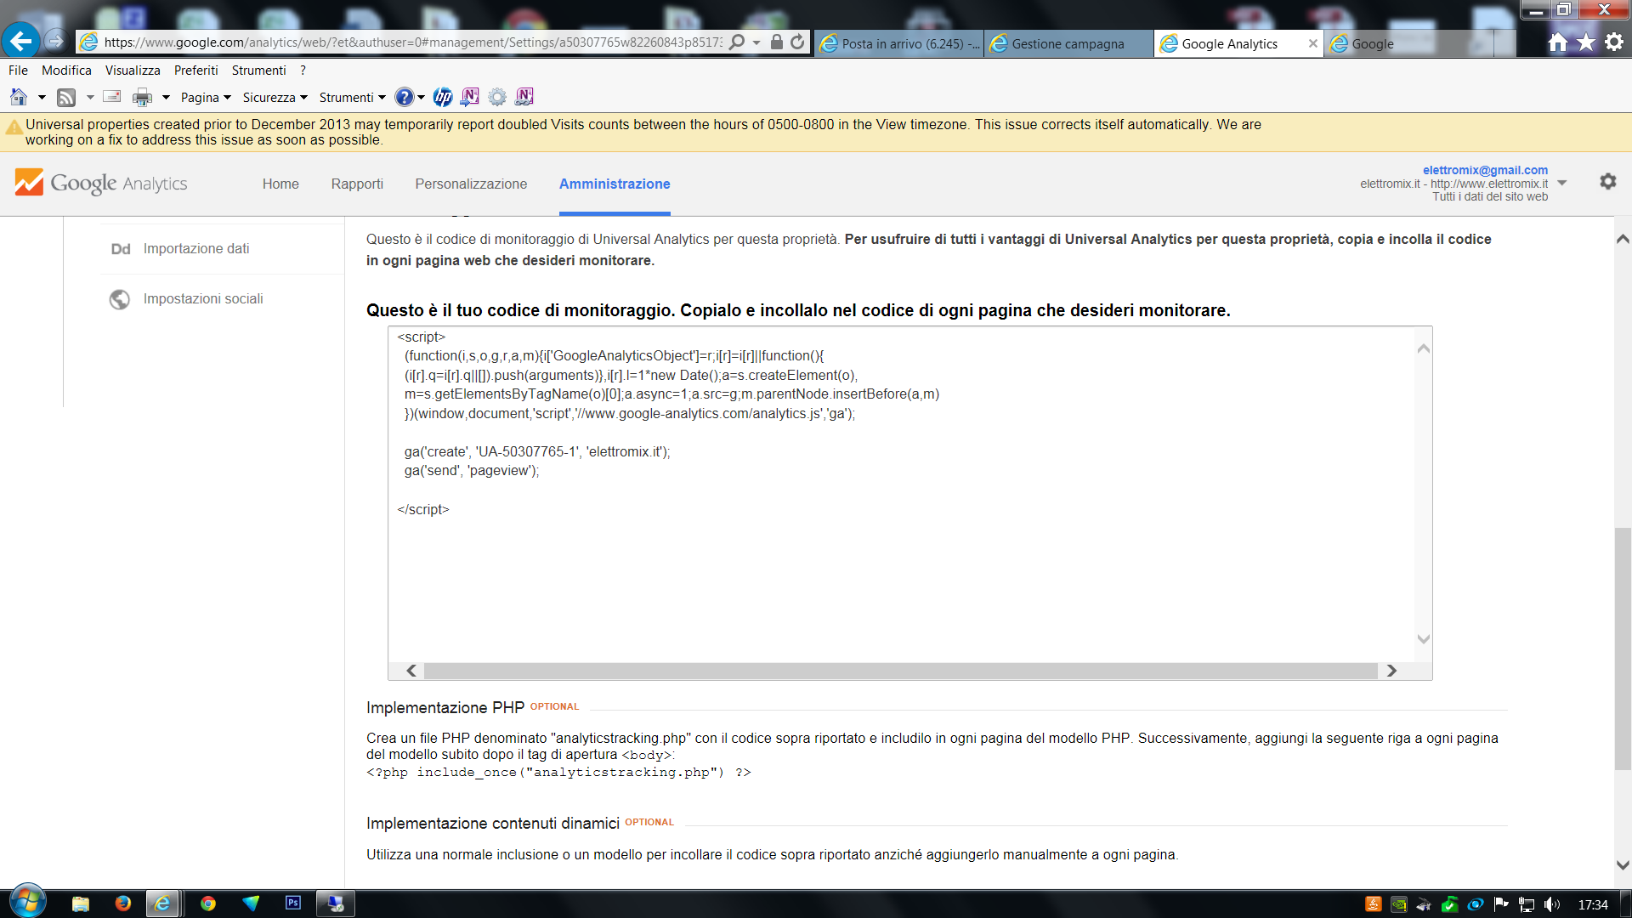
Task: Open the Windows Start button
Action: pos(28,902)
